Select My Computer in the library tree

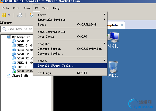(21, 37)
